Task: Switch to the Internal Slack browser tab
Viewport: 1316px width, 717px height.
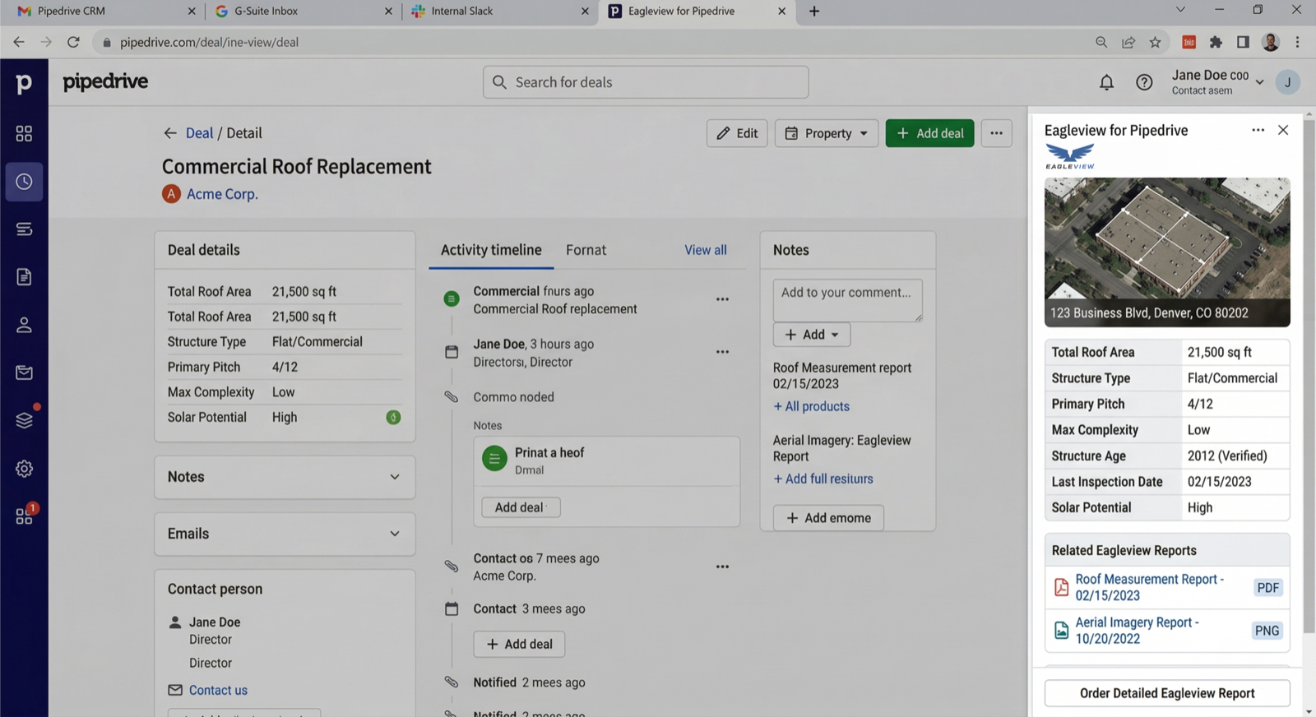Action: pos(500,12)
